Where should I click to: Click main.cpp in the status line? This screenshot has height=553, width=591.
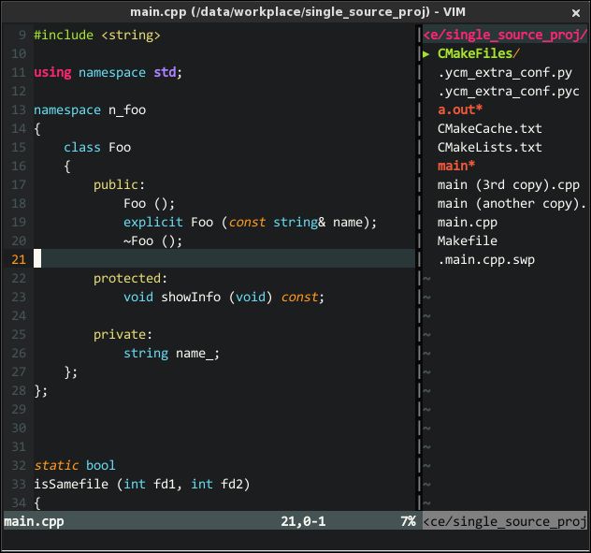pos(34,522)
